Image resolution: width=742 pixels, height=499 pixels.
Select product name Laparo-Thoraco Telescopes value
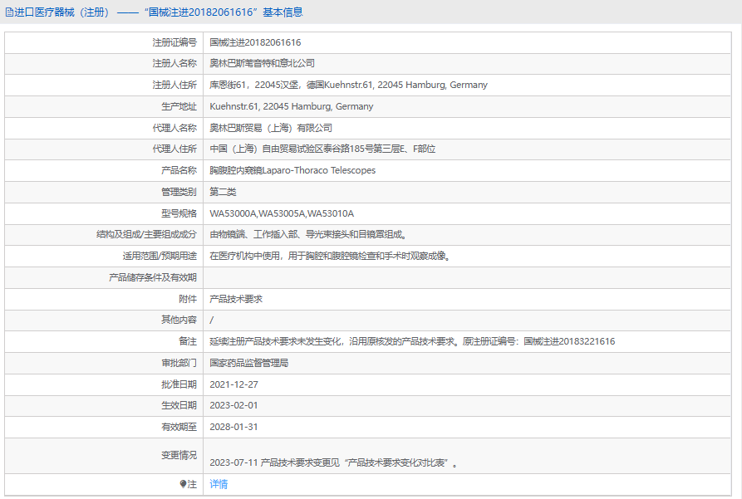(x=292, y=170)
